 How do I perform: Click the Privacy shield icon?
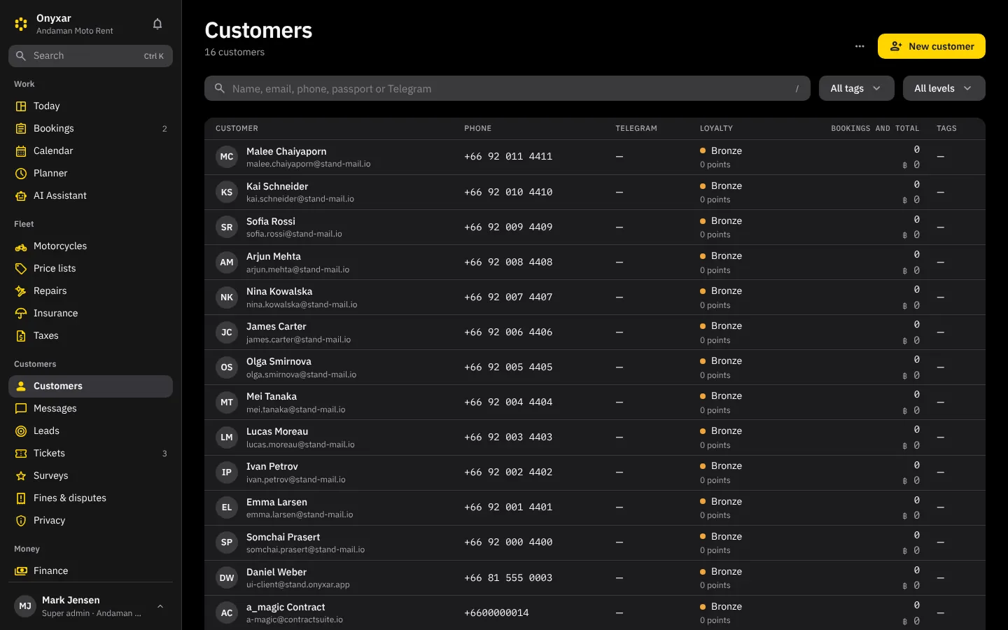[21, 521]
